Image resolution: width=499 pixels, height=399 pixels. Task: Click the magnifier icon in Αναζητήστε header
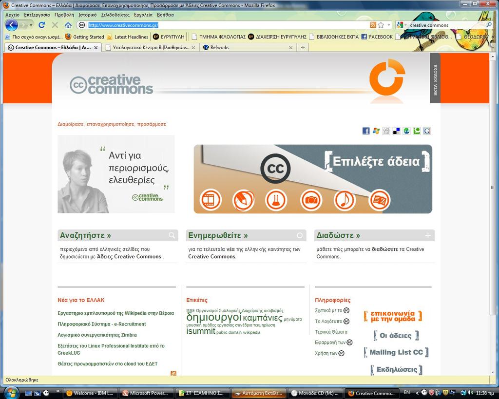click(172, 235)
